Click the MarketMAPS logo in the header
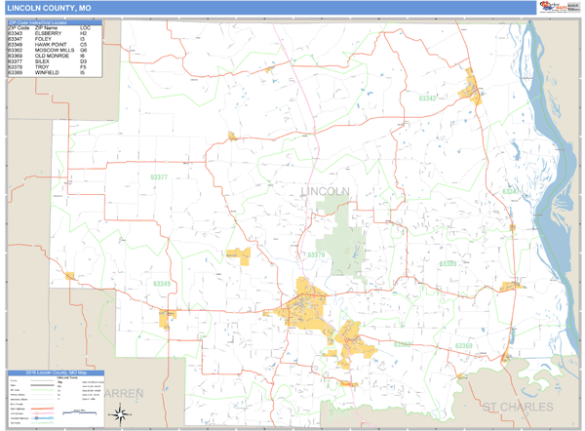Image resolution: width=585 pixels, height=431 pixels. (x=551, y=7)
